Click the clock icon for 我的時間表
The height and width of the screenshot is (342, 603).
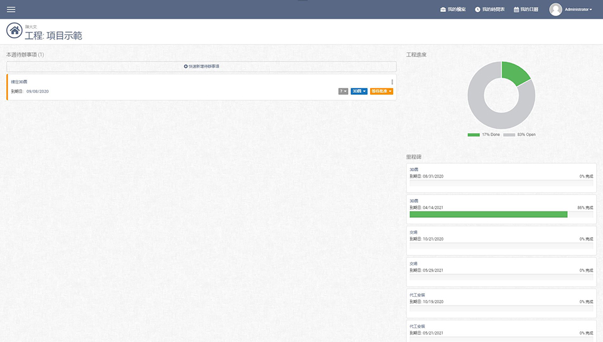coord(477,9)
